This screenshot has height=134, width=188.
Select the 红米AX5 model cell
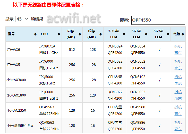coord(22,65)
